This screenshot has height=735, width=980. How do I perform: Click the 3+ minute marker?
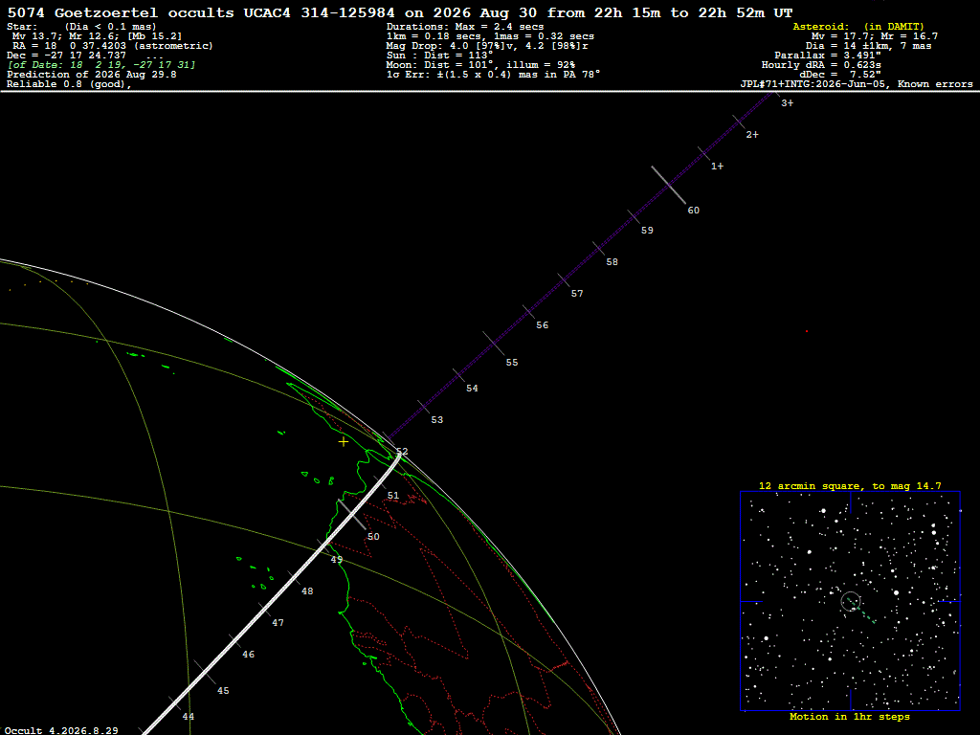[787, 103]
